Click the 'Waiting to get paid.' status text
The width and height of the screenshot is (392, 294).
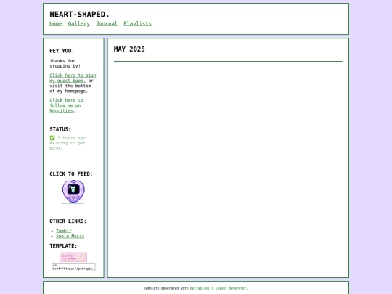[x=68, y=145]
